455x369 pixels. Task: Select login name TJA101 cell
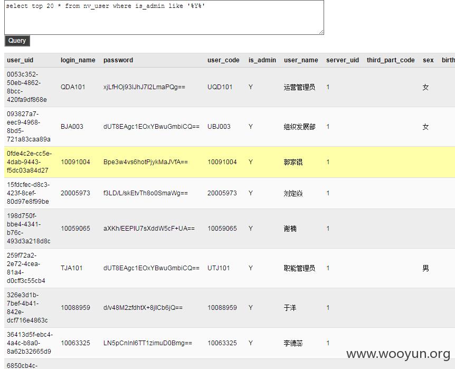(x=71, y=268)
